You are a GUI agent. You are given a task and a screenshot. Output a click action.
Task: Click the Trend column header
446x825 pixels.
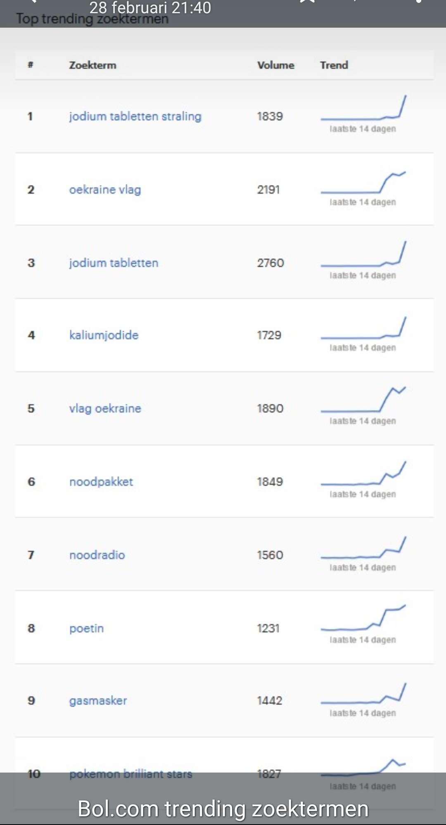(334, 65)
